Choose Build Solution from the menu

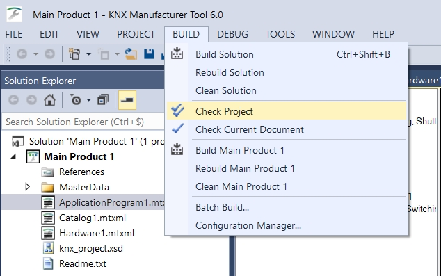(x=287, y=54)
